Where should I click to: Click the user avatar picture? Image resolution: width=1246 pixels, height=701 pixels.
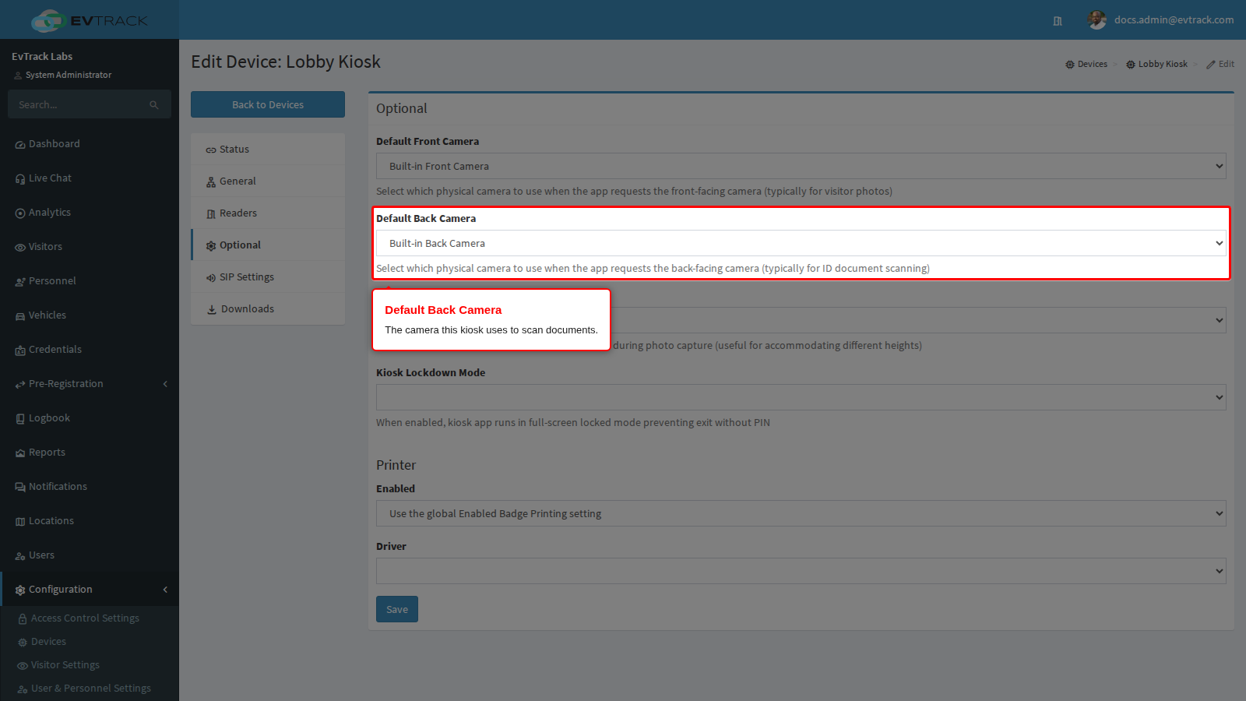(x=1096, y=20)
